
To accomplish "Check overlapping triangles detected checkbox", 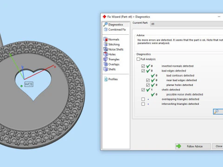I will 143,99.
